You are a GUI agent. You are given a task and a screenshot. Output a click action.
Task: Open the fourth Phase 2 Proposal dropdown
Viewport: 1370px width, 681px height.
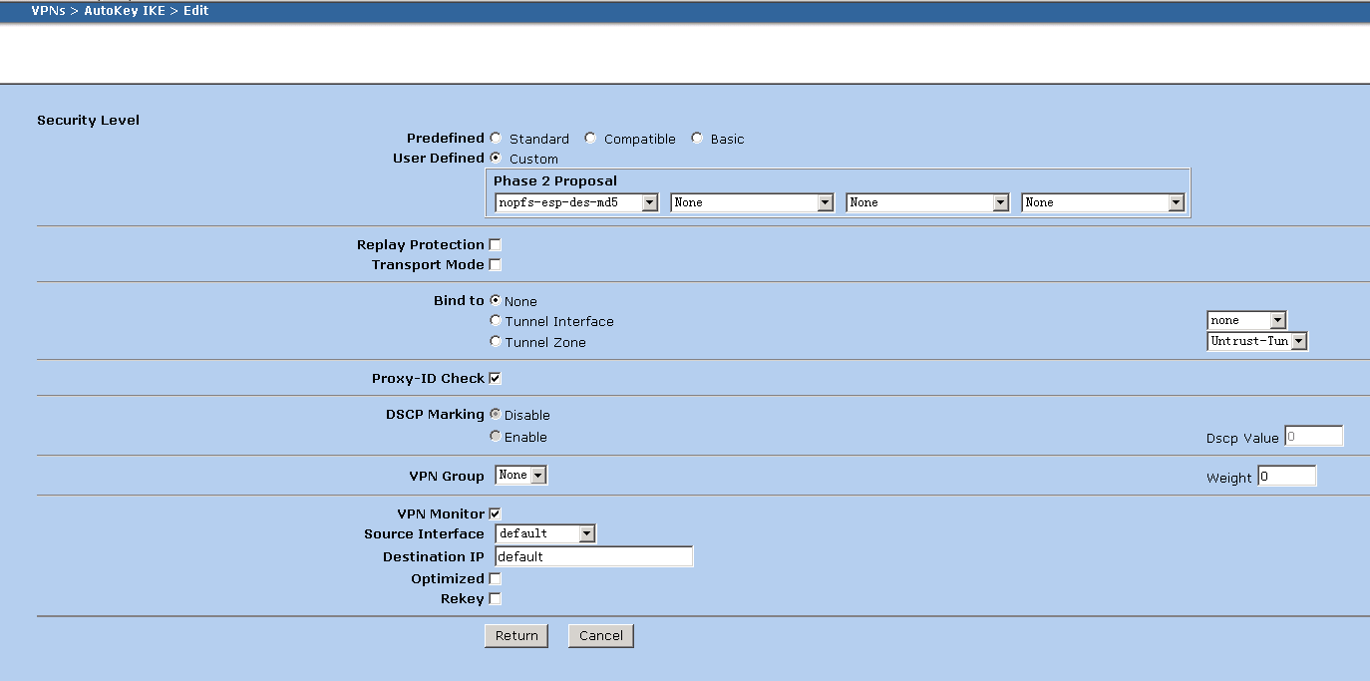point(1103,202)
